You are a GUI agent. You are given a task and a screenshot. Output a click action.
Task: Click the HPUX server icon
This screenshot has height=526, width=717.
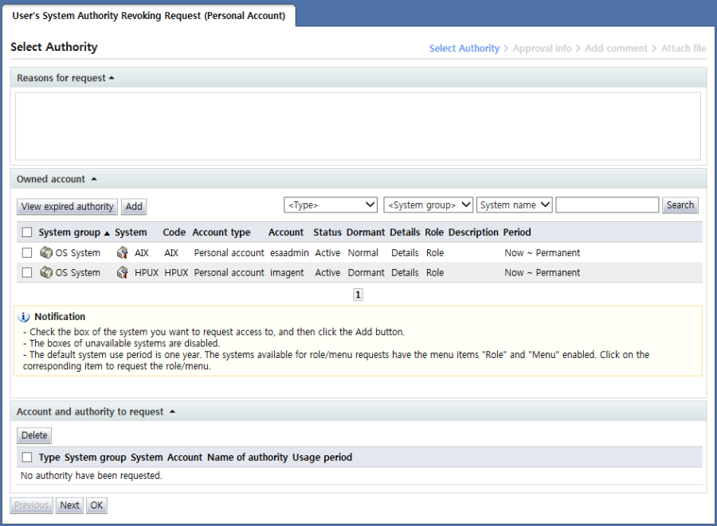122,273
